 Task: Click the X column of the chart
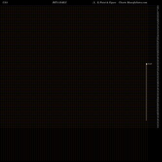(x=146, y=93)
